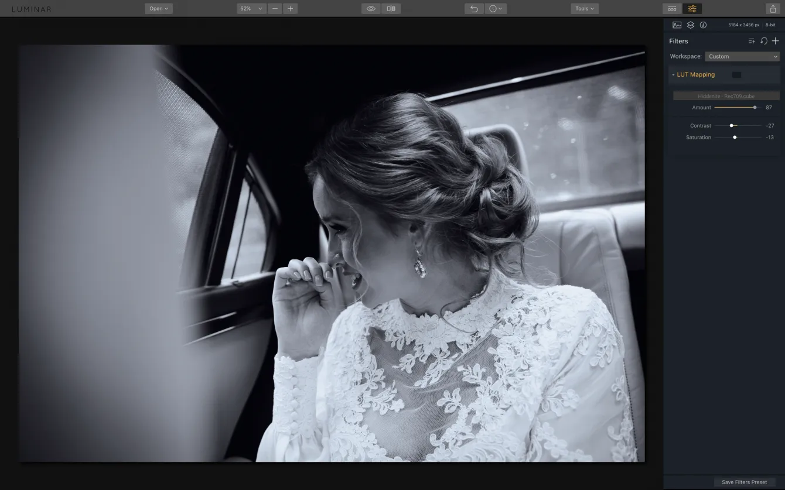The image size is (785, 490).
Task: Click the undo arrow icon
Action: point(474,9)
